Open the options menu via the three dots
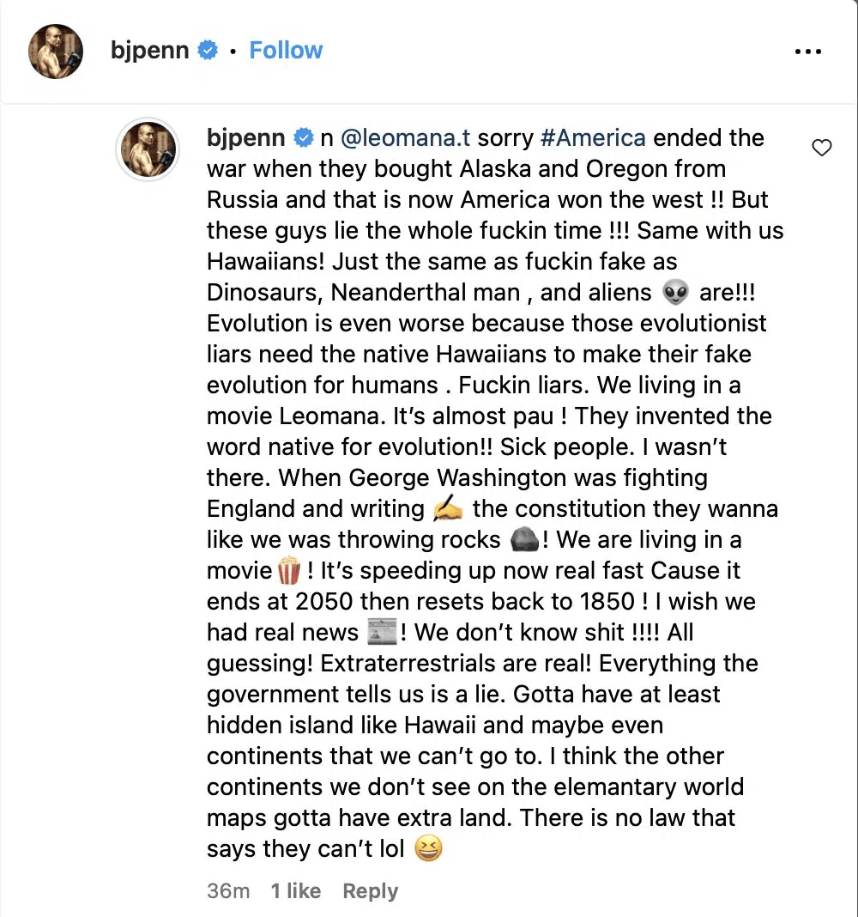 point(808,51)
